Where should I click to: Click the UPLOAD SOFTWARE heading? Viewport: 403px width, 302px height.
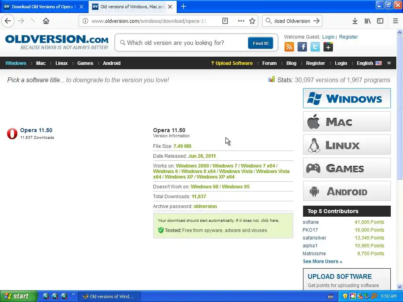click(x=340, y=276)
